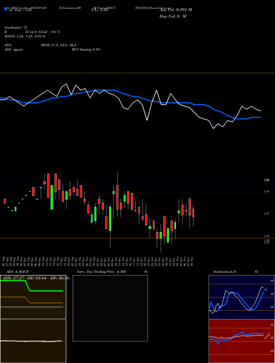Click the 'ADX signal:' label
Image resolution: width=275 pixels, height=363 pixels.
pyautogui.click(x=14, y=50)
